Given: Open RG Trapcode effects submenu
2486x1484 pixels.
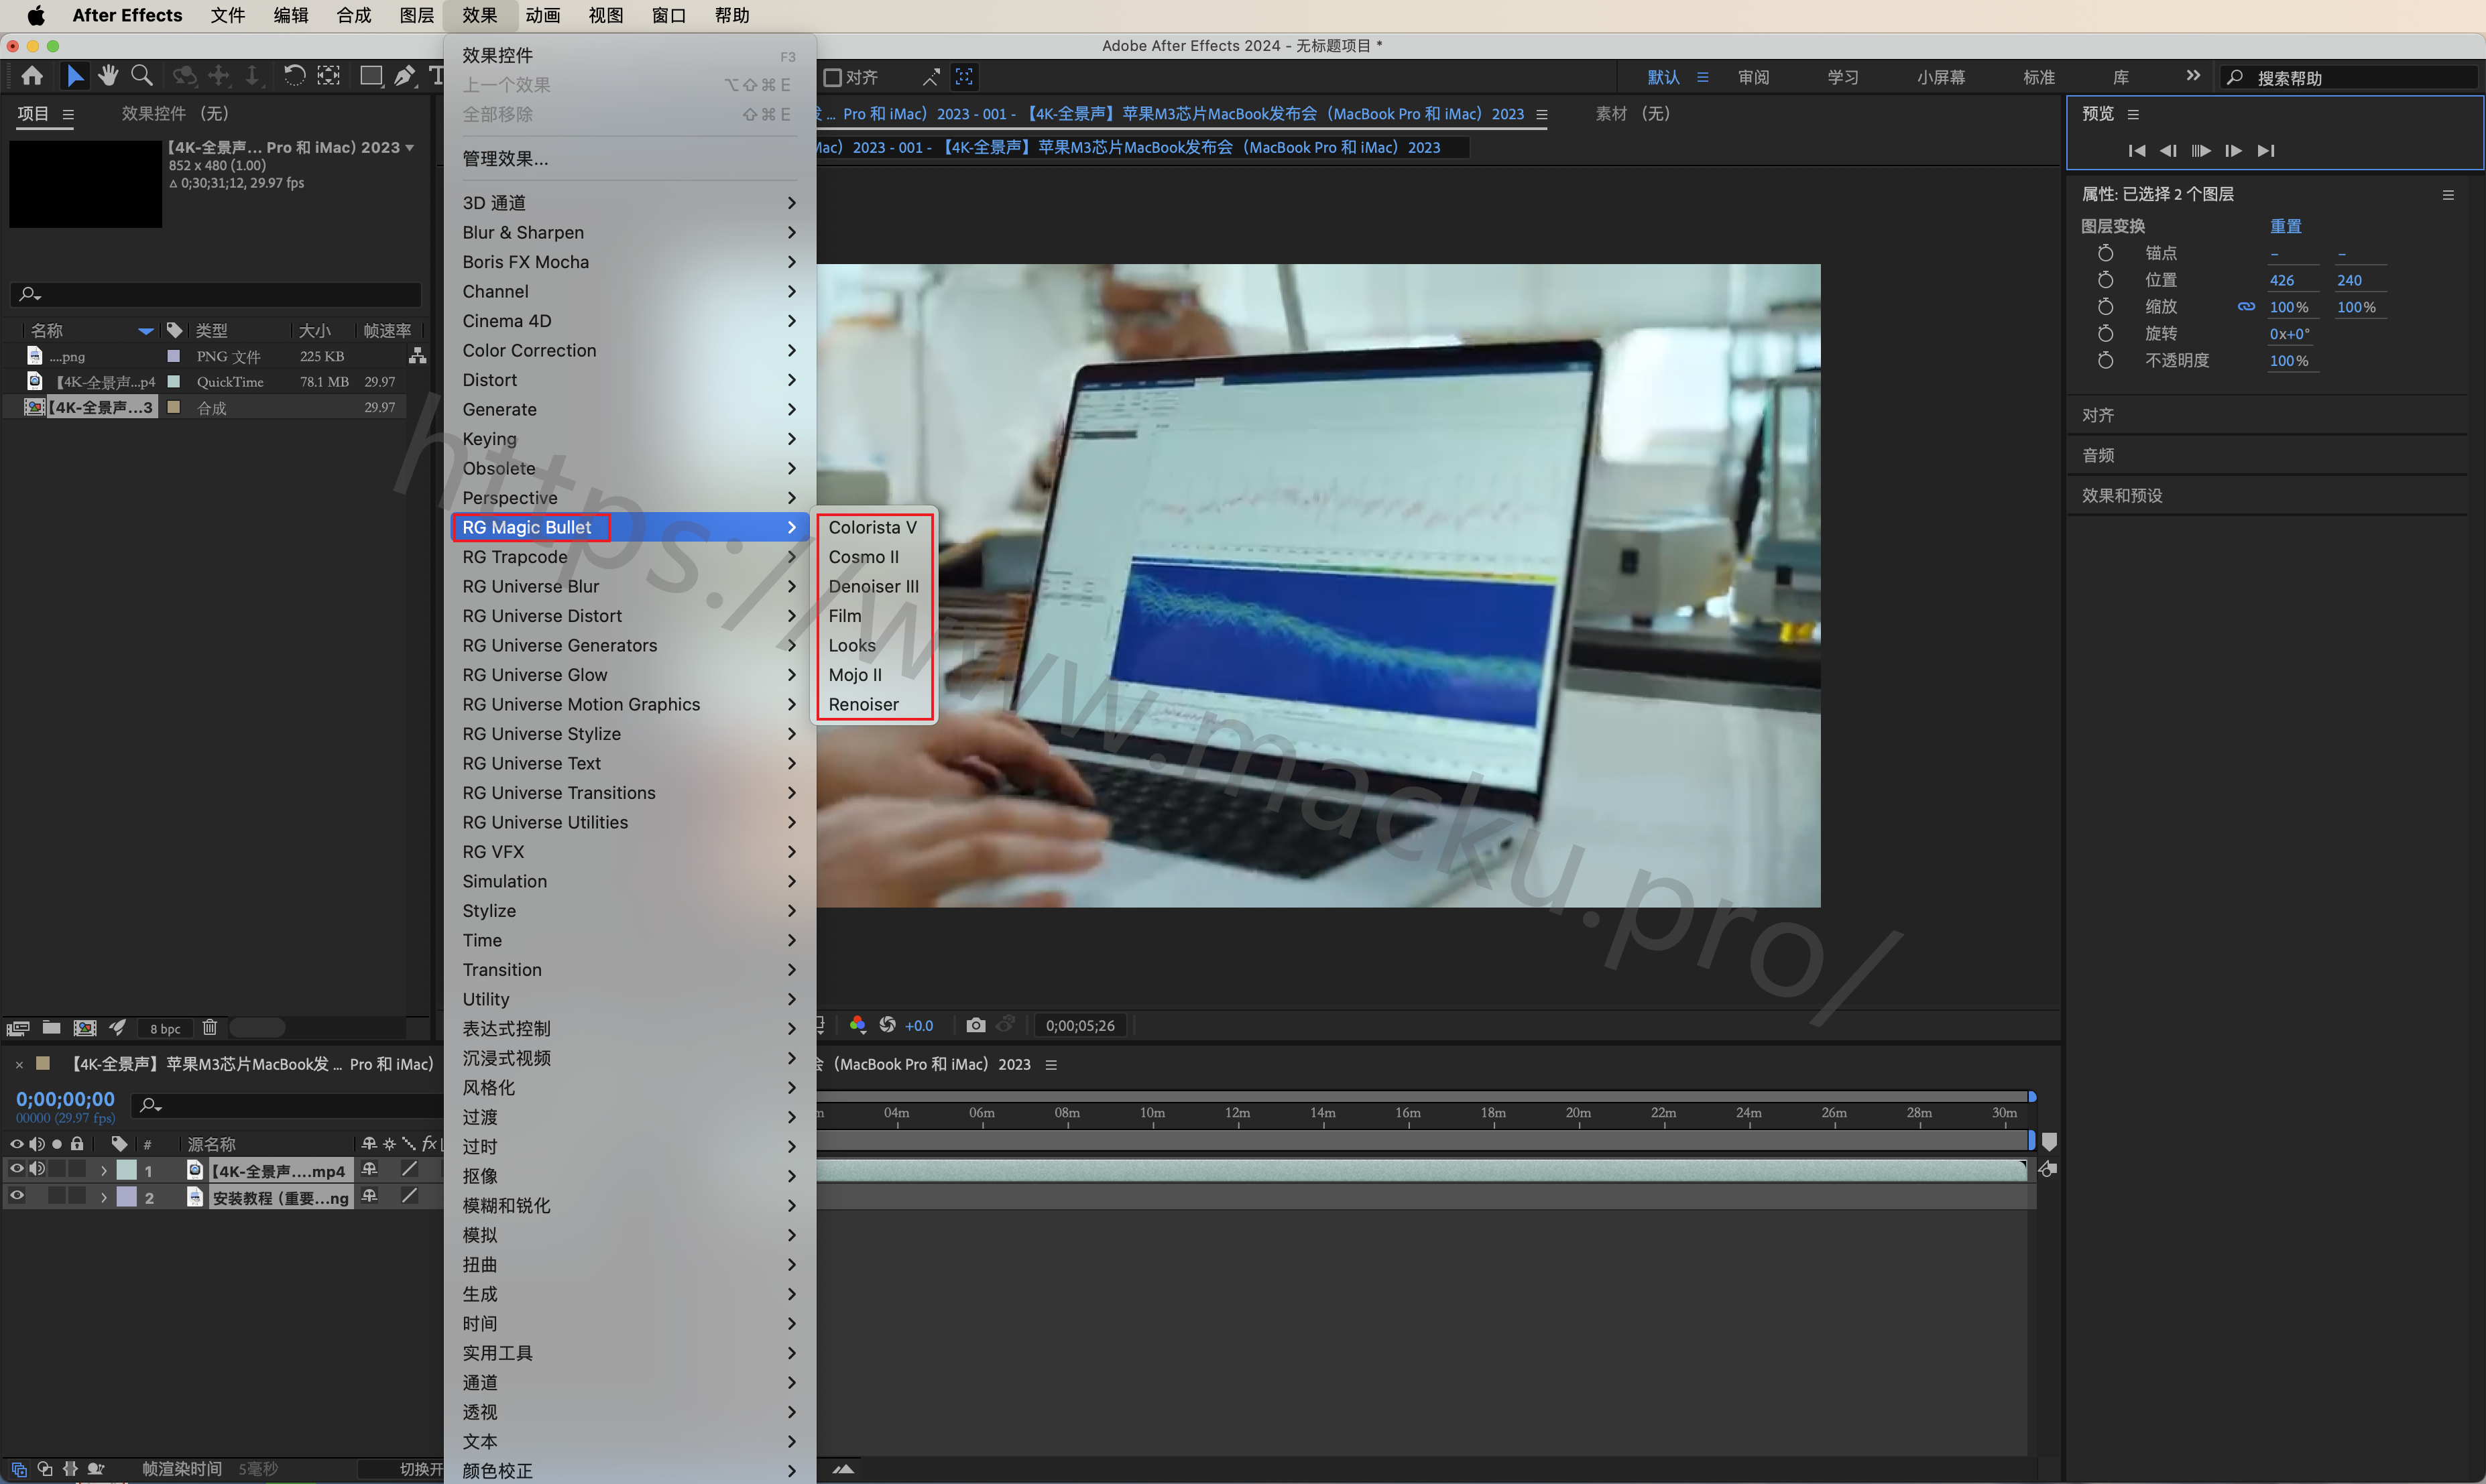Looking at the screenshot, I should [630, 557].
